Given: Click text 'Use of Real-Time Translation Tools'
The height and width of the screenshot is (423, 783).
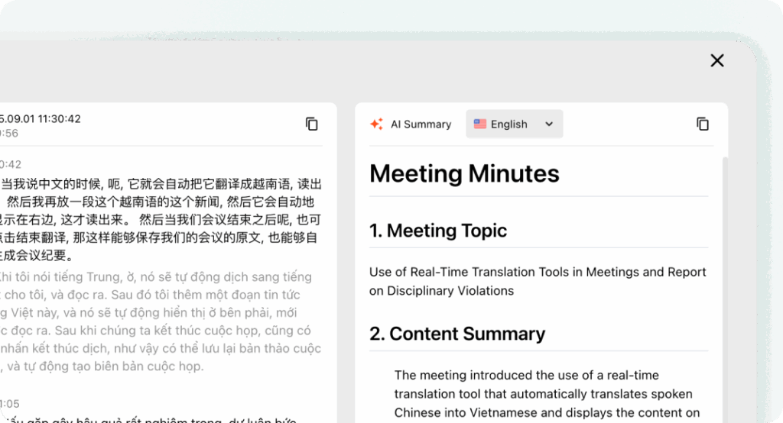Looking at the screenshot, I should pyautogui.click(x=469, y=272).
